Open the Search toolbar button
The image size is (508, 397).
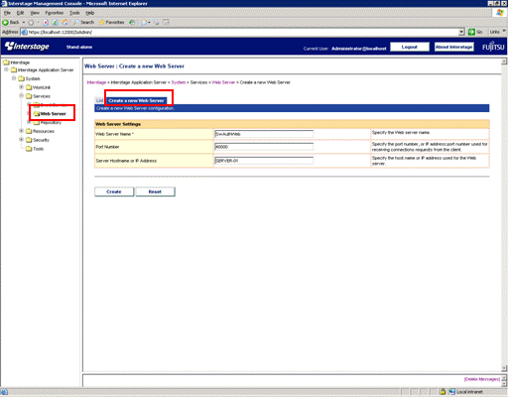pyautogui.click(x=83, y=22)
